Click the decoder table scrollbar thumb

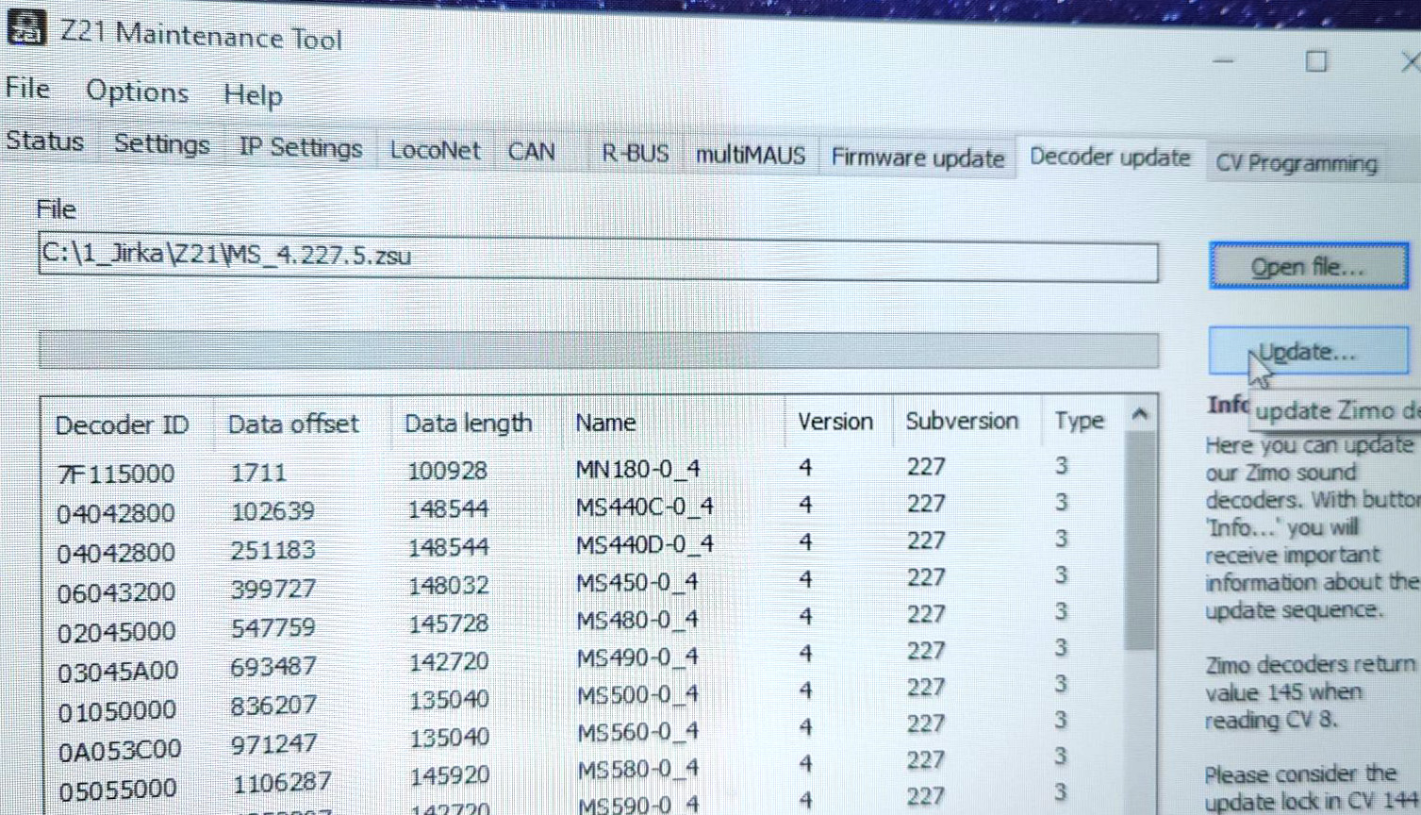[x=1141, y=541]
